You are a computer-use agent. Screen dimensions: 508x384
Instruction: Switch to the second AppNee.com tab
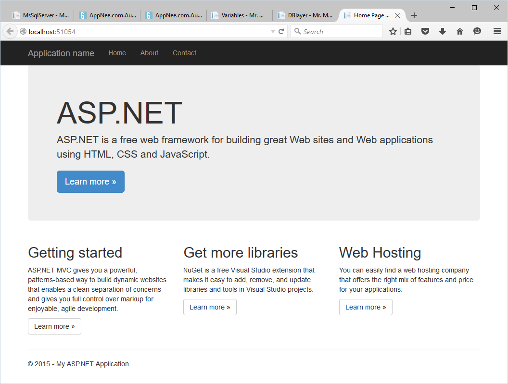pos(174,15)
